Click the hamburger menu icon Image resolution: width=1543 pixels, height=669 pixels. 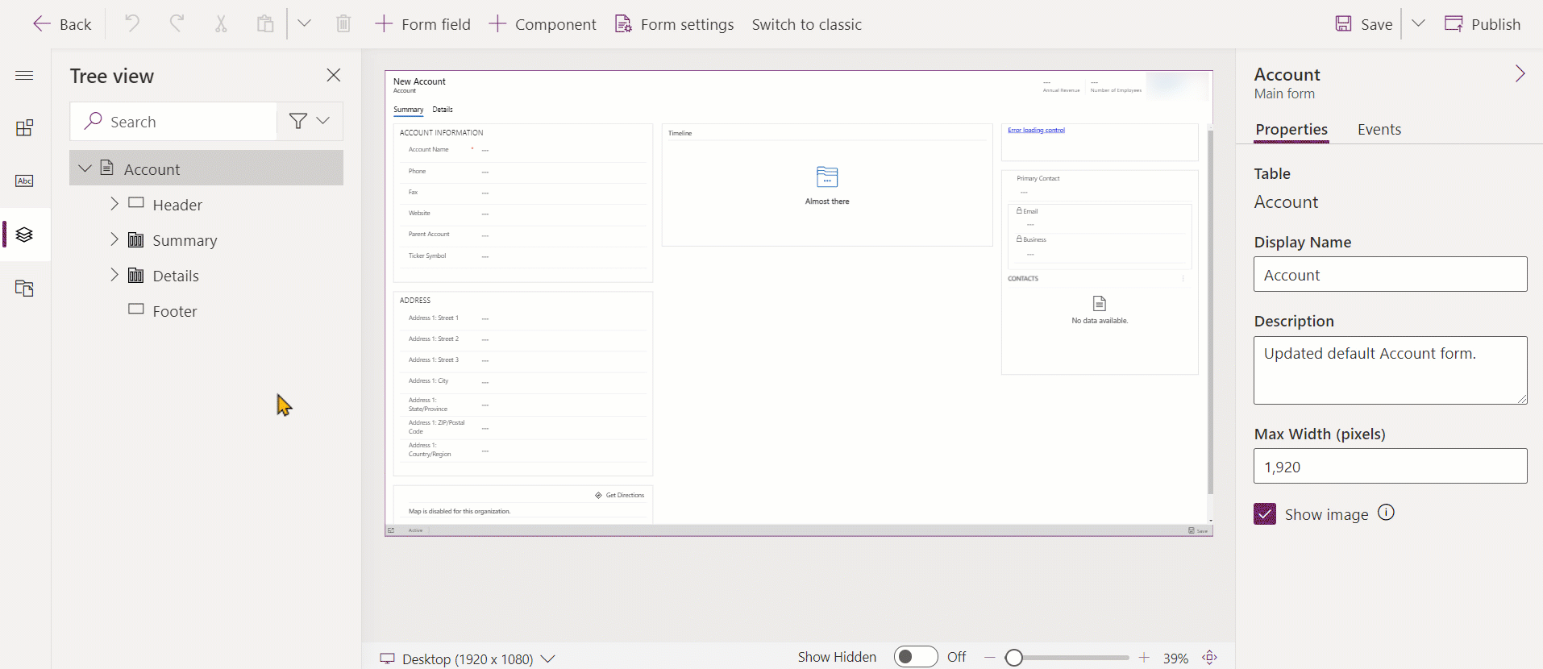25,76
